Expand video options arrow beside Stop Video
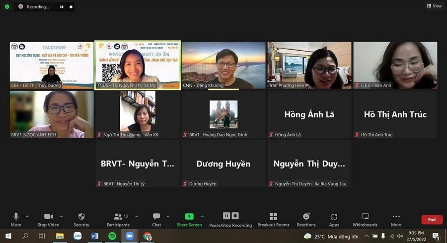447x243 pixels. [63, 216]
